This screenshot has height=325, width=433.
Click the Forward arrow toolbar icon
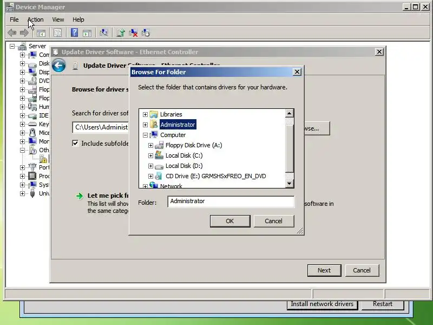point(24,33)
